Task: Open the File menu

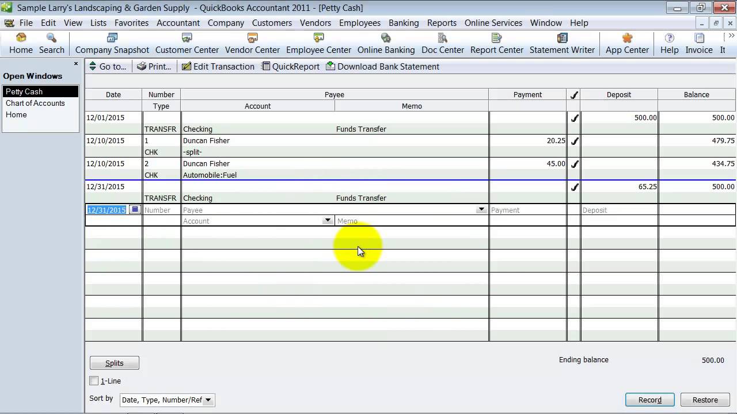Action: pyautogui.click(x=26, y=23)
